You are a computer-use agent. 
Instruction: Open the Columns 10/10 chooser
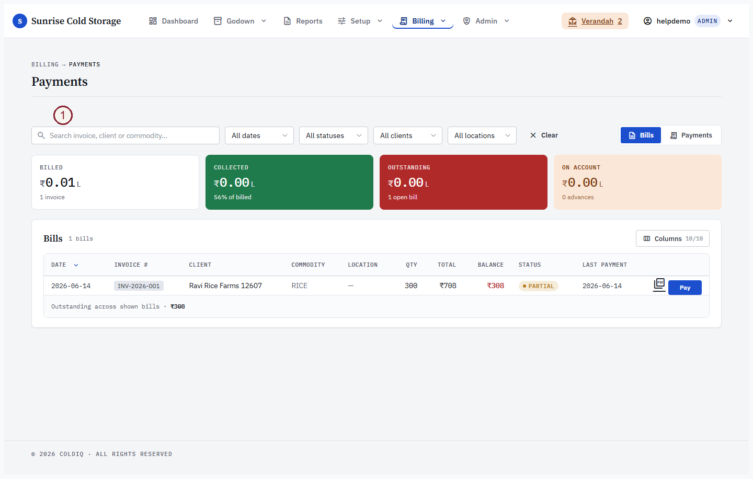672,238
